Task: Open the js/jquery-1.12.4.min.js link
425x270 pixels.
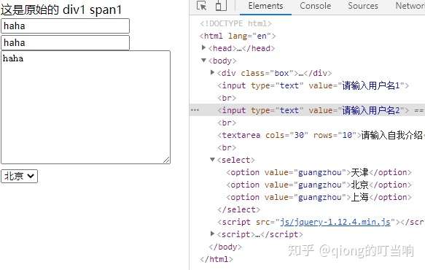Action: click(335, 222)
